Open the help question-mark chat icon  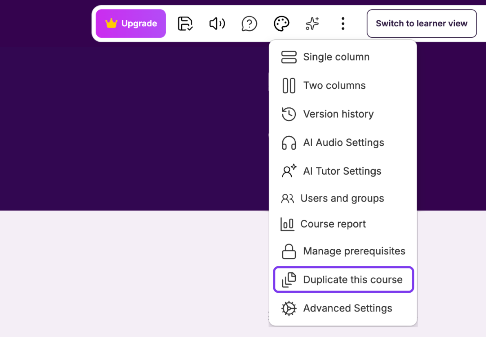(249, 24)
